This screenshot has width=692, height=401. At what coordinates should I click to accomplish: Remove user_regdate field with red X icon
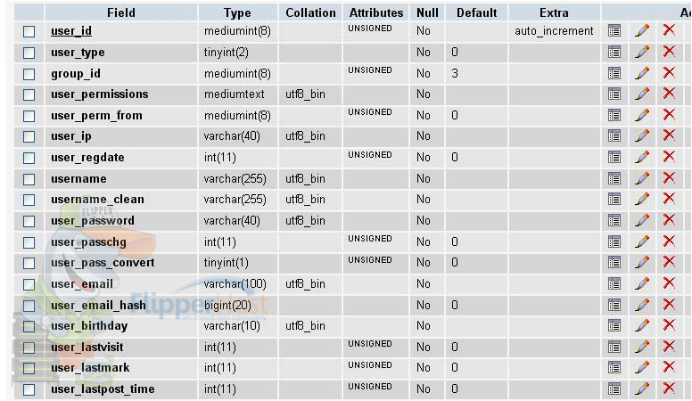coord(669,157)
